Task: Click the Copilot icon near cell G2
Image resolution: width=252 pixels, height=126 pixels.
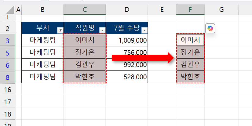Action: point(210,29)
